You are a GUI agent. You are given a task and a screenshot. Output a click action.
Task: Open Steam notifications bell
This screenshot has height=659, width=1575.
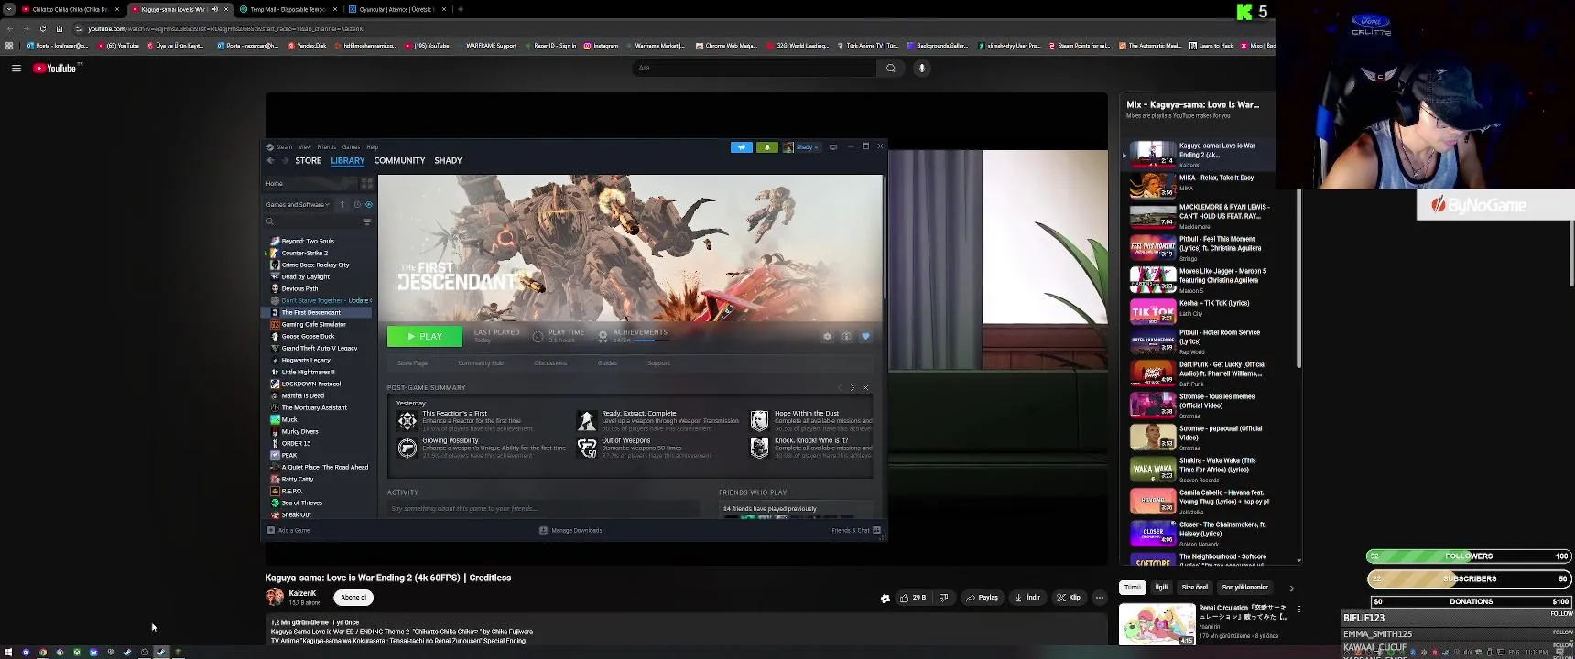[x=767, y=146]
